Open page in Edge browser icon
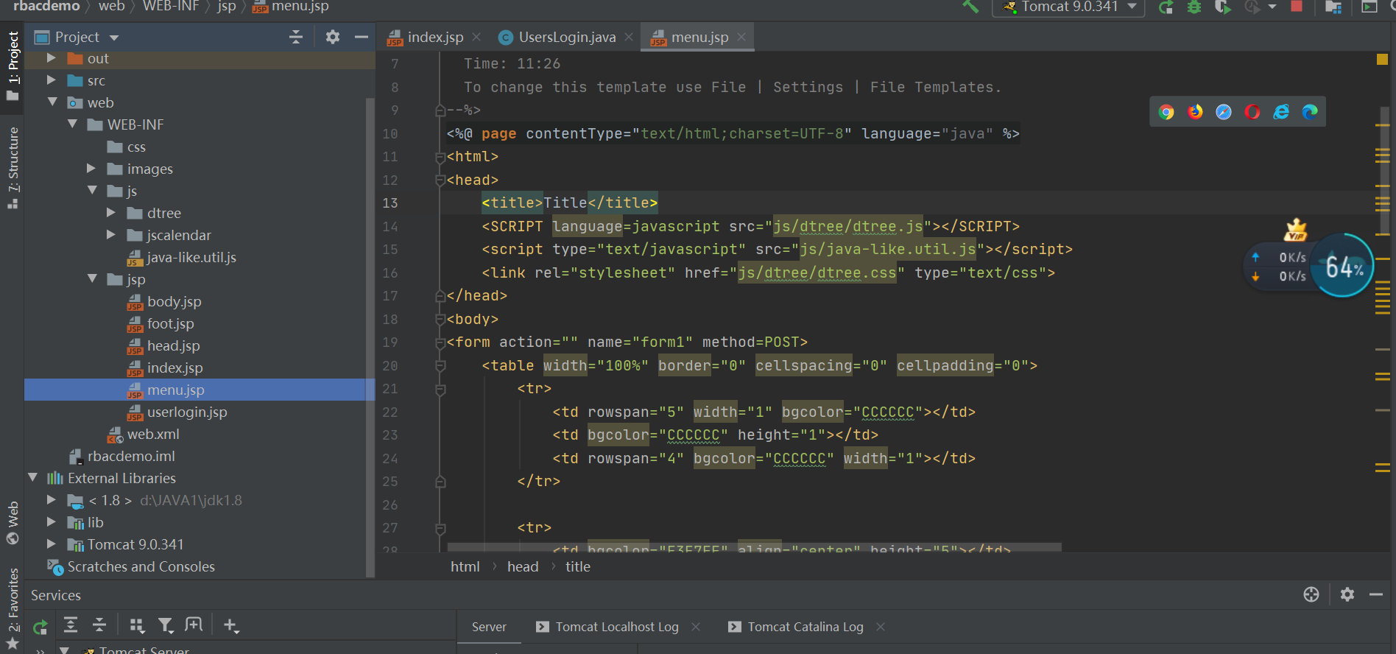 (1310, 112)
